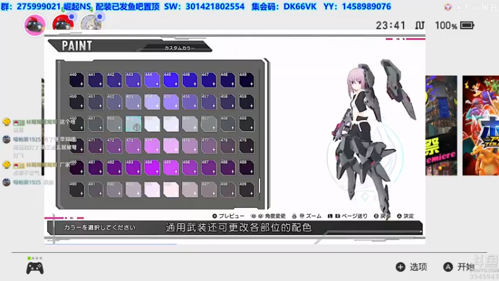This screenshot has height=281, width=499.
Task: Select color swatch 440
Action: coord(77,80)
